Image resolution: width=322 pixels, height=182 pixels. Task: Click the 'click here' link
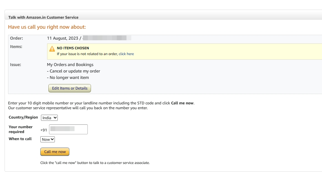pyautogui.click(x=126, y=54)
